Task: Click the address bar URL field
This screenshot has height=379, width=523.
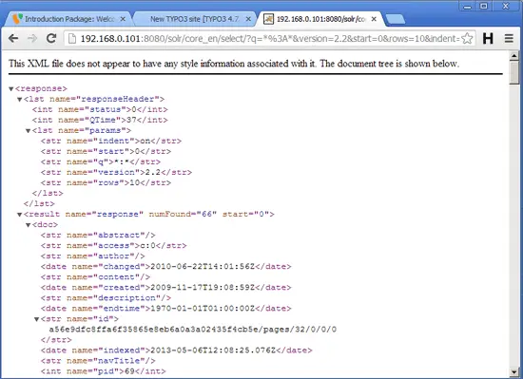Action: coord(269,39)
